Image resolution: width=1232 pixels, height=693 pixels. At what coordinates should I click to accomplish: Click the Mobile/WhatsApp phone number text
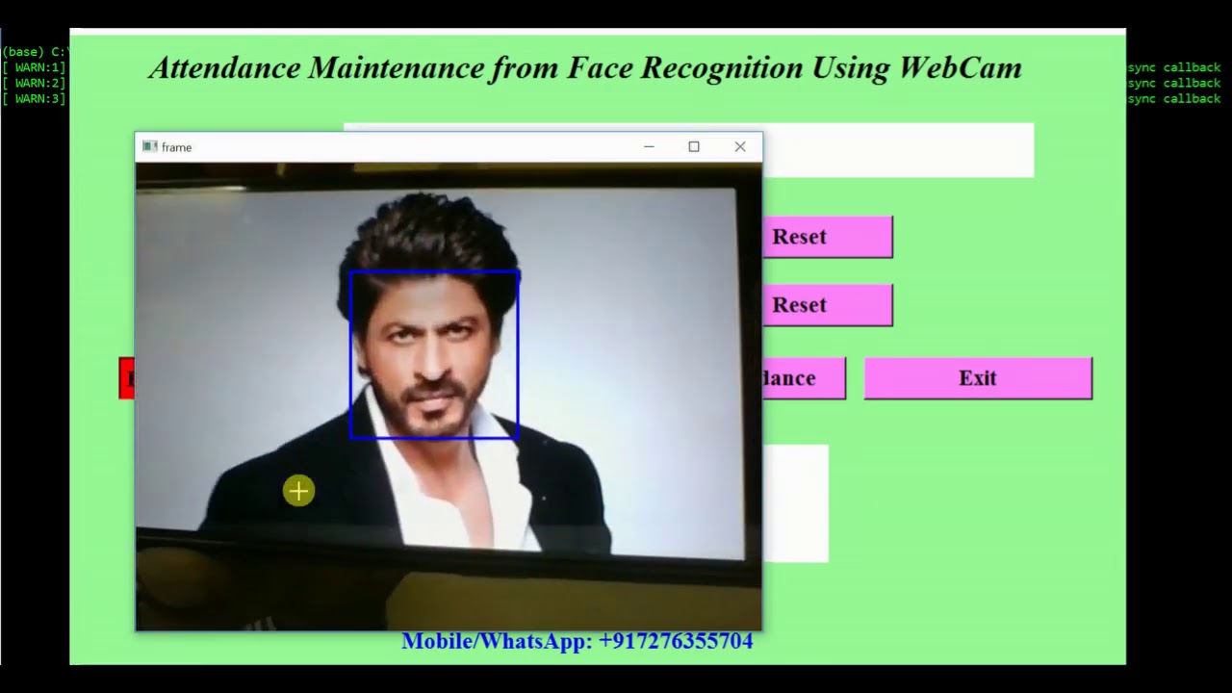(x=577, y=641)
